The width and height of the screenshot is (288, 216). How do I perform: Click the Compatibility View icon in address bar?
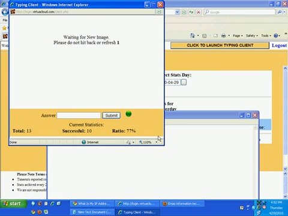click(184, 12)
